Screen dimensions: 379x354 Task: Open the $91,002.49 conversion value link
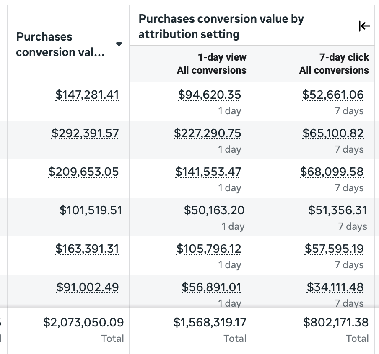88,287
